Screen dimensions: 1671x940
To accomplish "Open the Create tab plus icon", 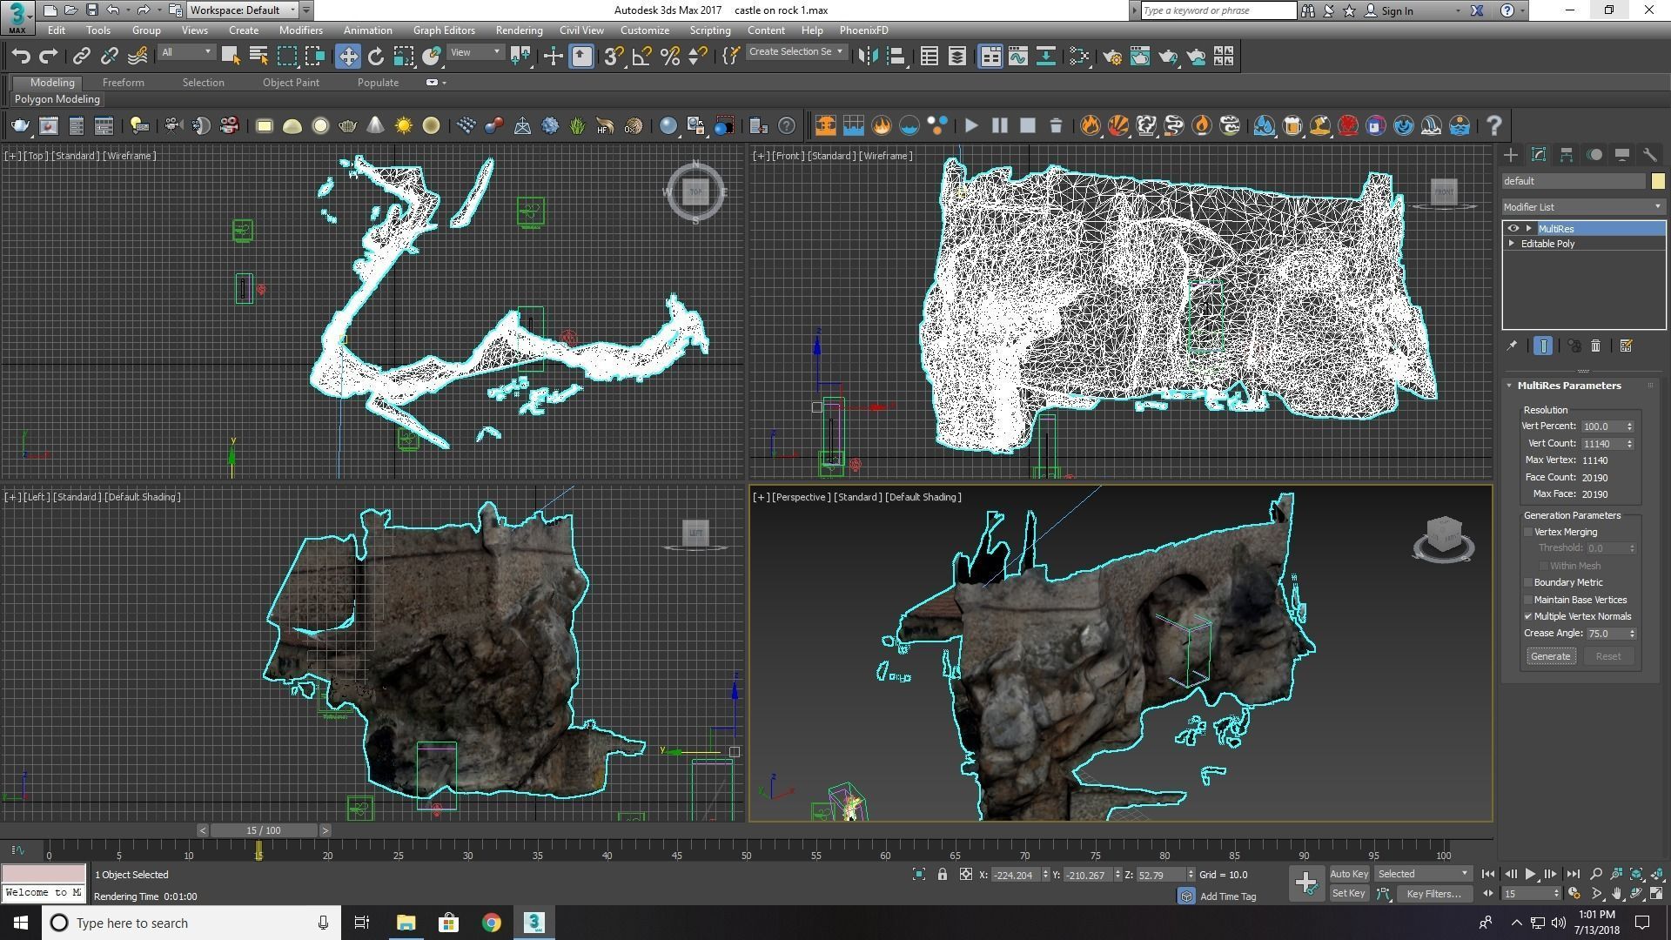I will click(x=1511, y=155).
